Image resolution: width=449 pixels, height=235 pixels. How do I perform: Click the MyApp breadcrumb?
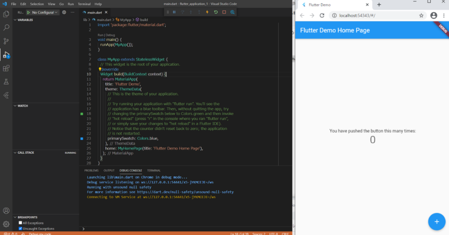click(123, 20)
